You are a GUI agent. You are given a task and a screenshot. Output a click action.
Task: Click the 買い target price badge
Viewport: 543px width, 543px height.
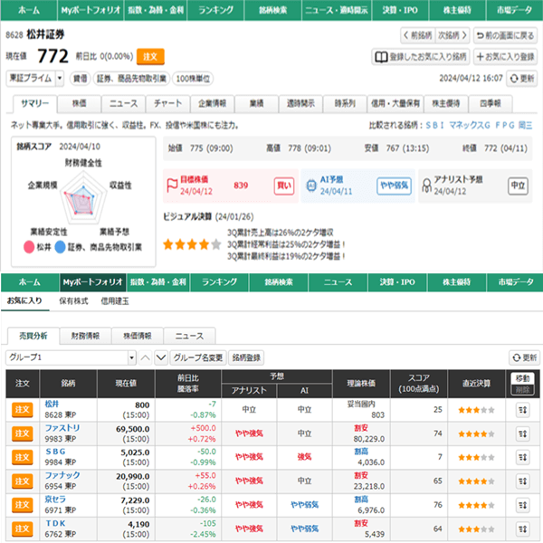(x=284, y=186)
